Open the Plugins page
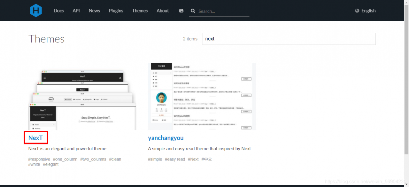The image size is (409, 187). coord(116,11)
